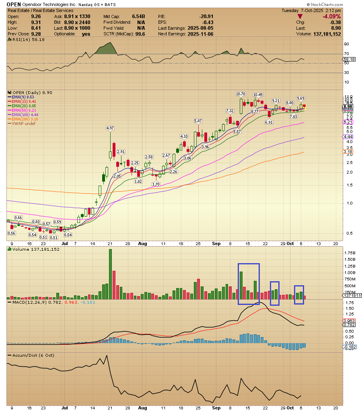This screenshot has width=362, height=411.
Task: Select the Opendoor Technologies Inc. company name
Action: 49,4
